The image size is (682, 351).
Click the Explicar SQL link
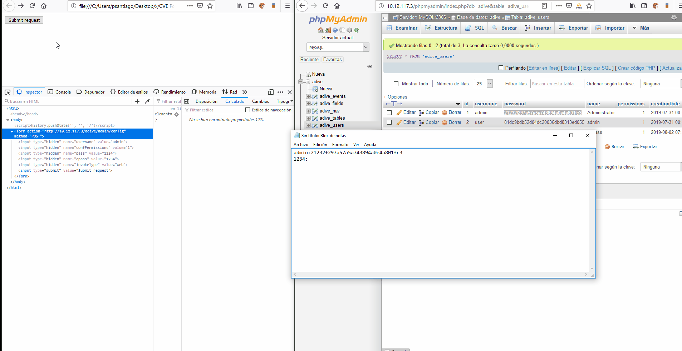(597, 68)
